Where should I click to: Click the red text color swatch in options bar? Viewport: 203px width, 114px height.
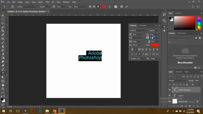point(104,7)
